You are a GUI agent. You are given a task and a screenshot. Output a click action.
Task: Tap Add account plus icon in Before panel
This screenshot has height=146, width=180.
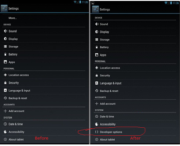[x=5, y=111]
